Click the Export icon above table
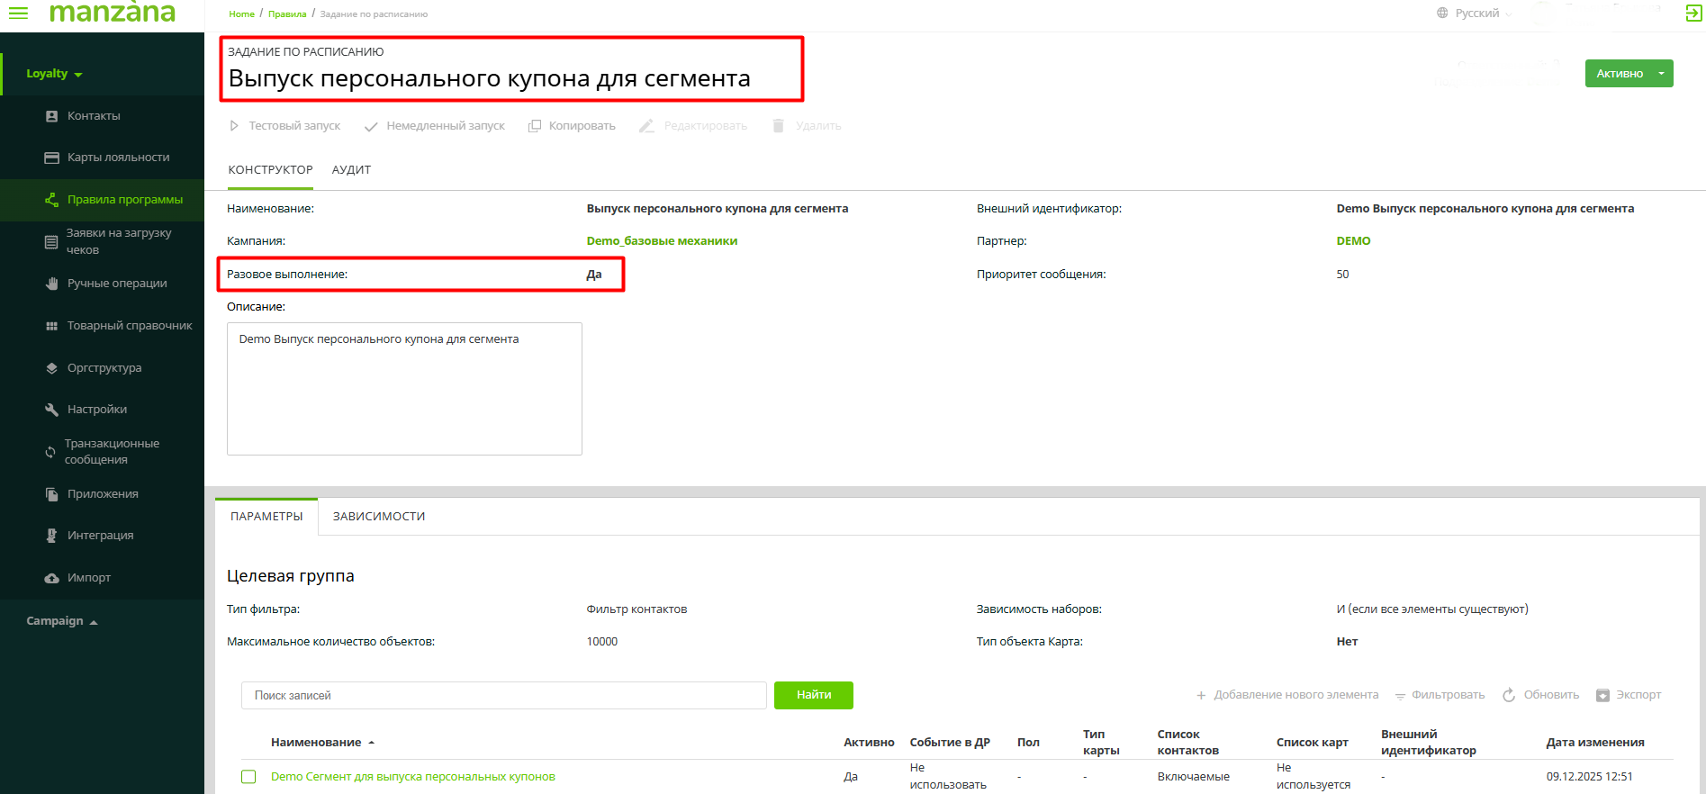The width and height of the screenshot is (1706, 794). click(x=1602, y=695)
